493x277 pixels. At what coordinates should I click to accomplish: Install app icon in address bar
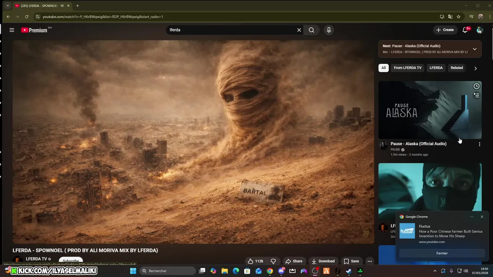point(442,17)
